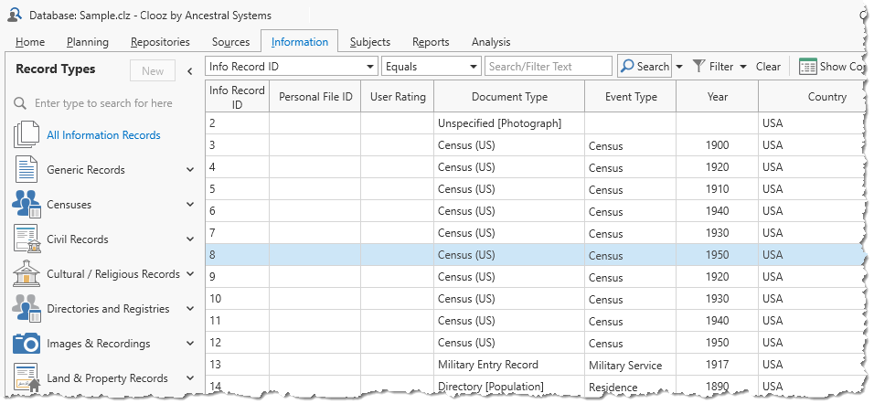
Task: Open the Analysis tab
Action: coord(491,42)
